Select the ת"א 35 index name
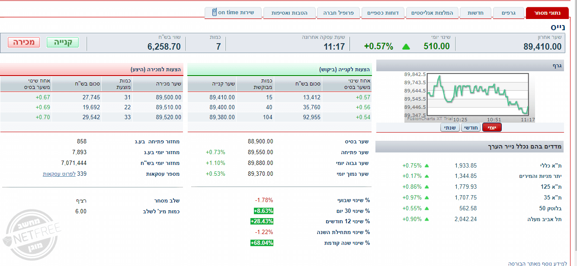The height and width of the screenshot is (266, 577). coord(554,197)
